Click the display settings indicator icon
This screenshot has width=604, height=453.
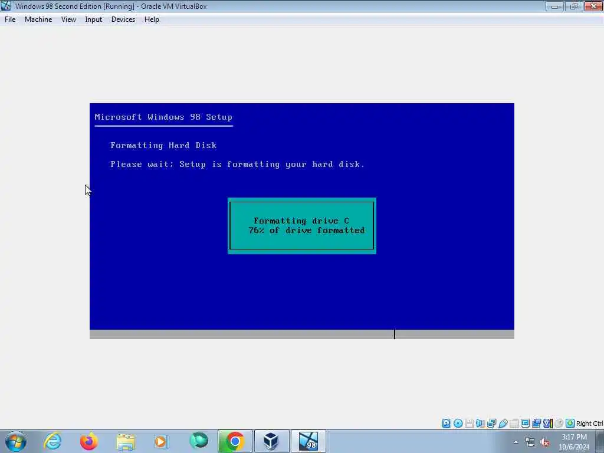[x=525, y=424]
